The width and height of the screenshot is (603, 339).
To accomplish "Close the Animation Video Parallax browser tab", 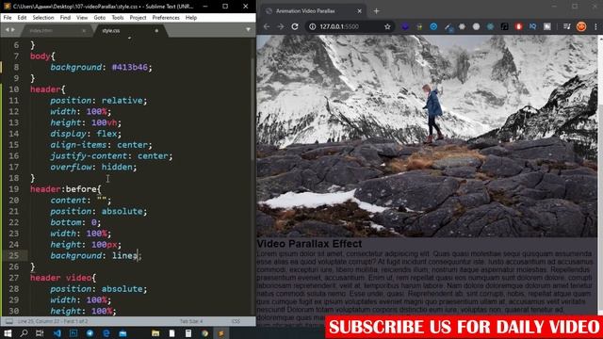I will [359, 11].
